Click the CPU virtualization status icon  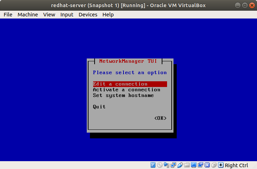(x=207, y=165)
